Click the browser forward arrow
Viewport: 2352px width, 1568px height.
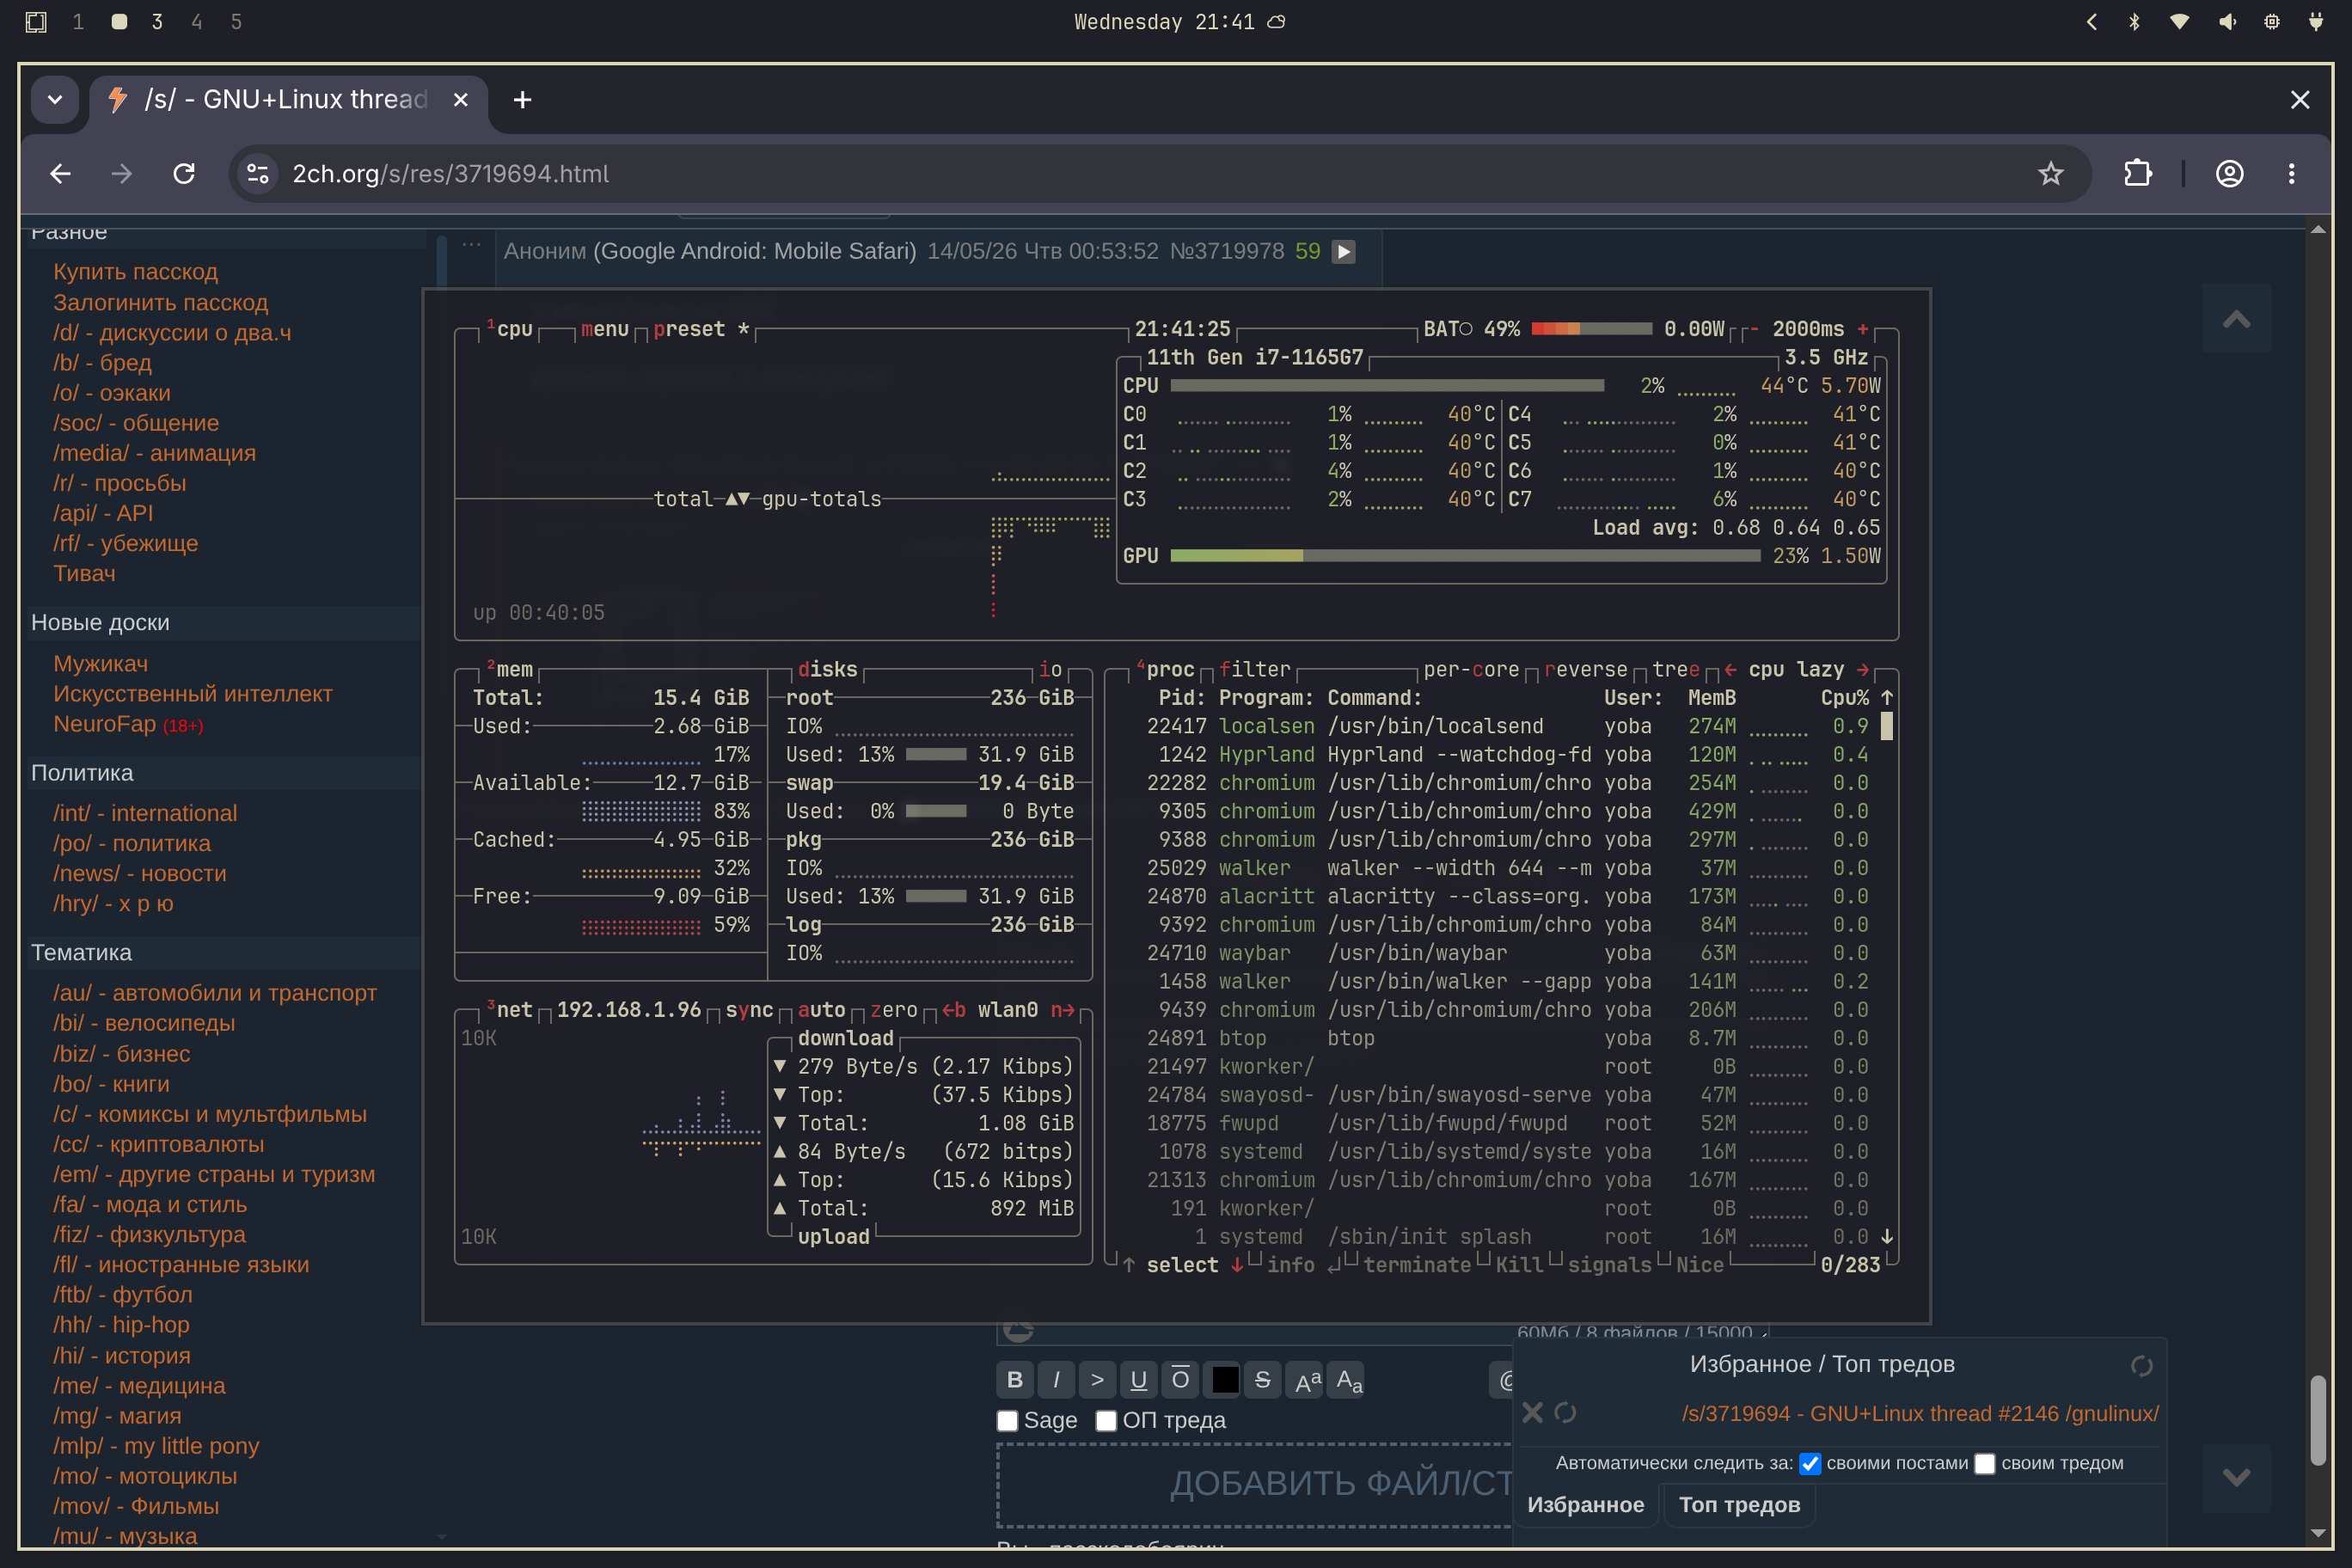click(x=121, y=174)
